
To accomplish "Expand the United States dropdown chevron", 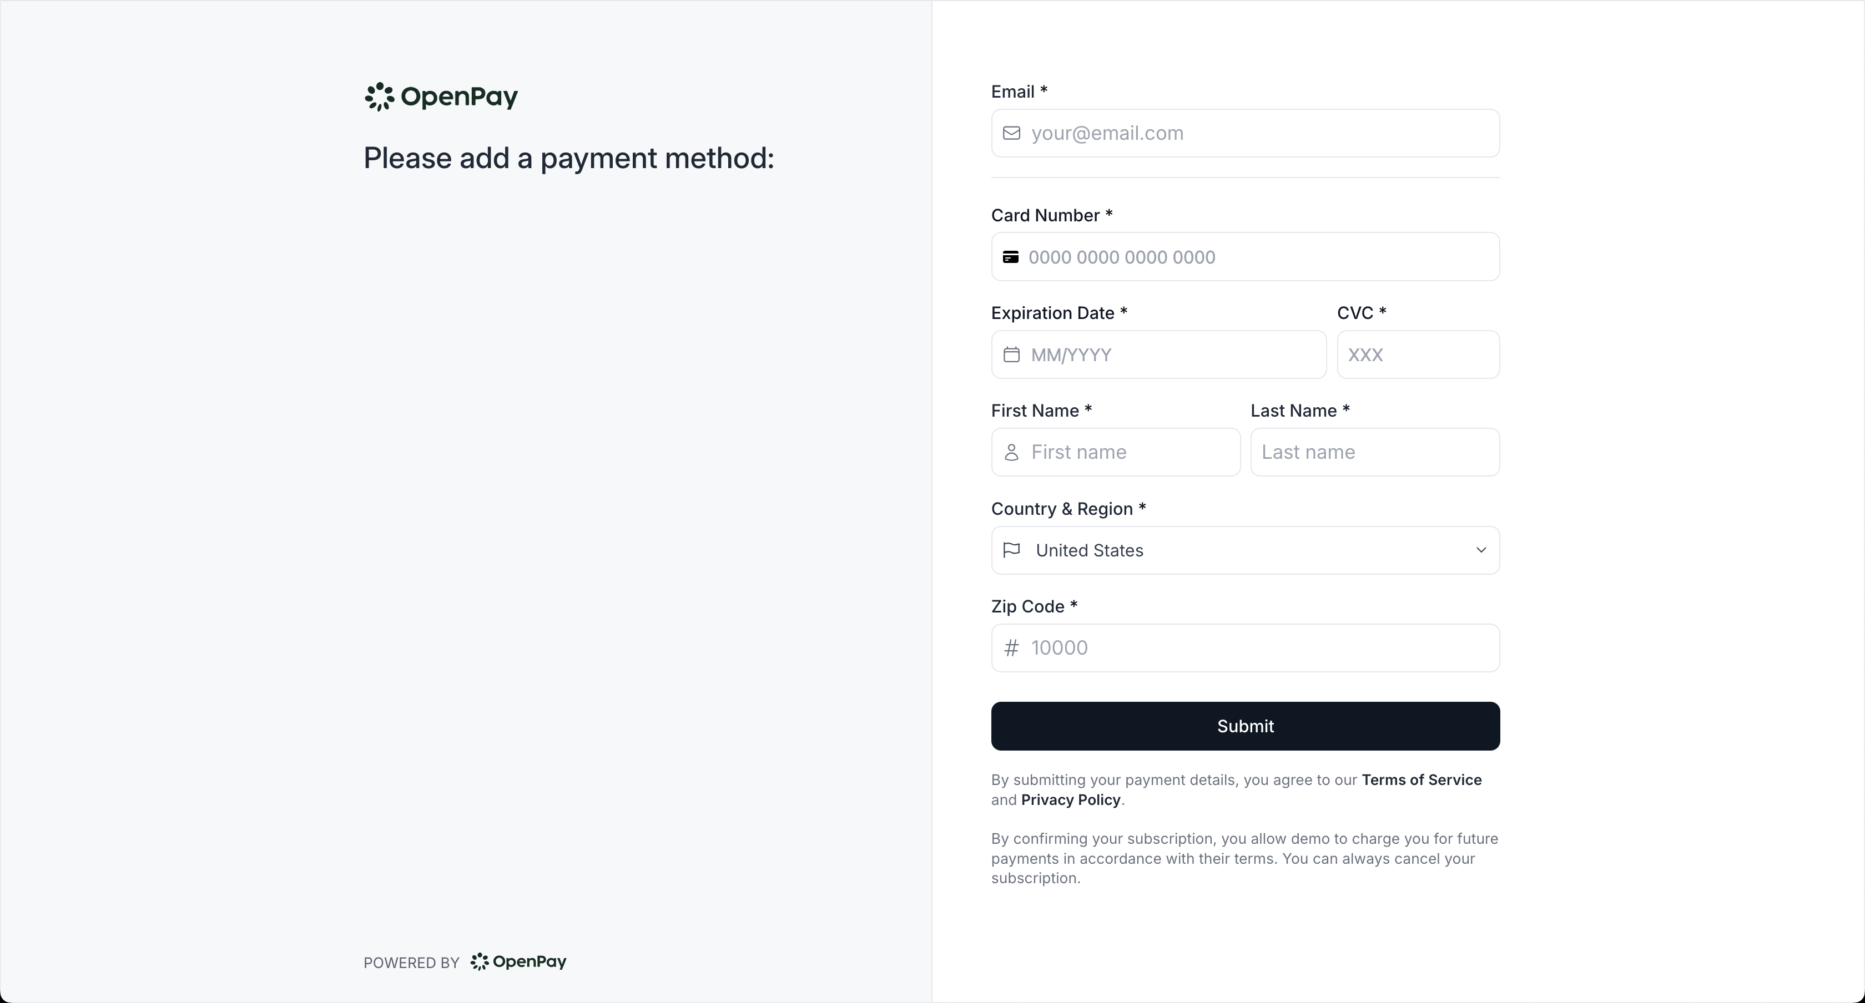I will [1481, 550].
